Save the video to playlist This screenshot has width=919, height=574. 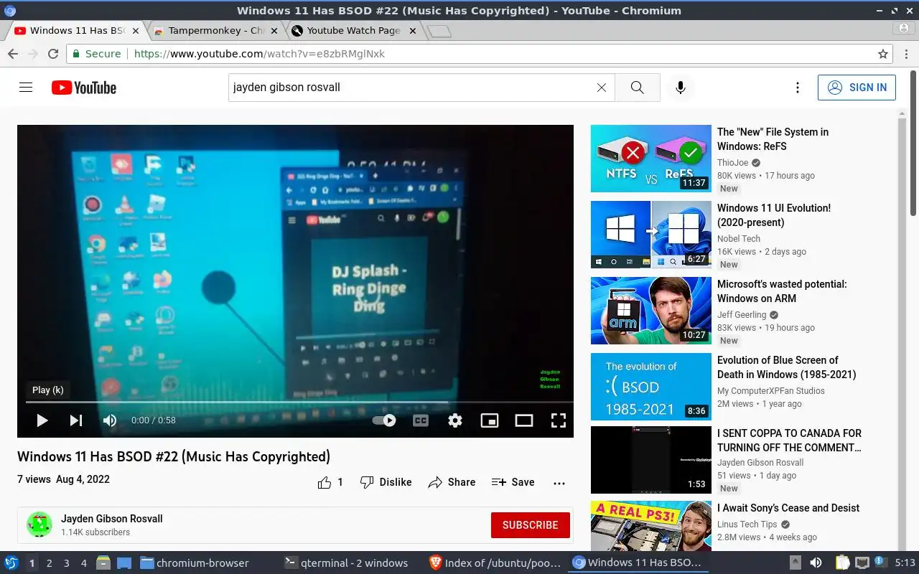pos(513,482)
